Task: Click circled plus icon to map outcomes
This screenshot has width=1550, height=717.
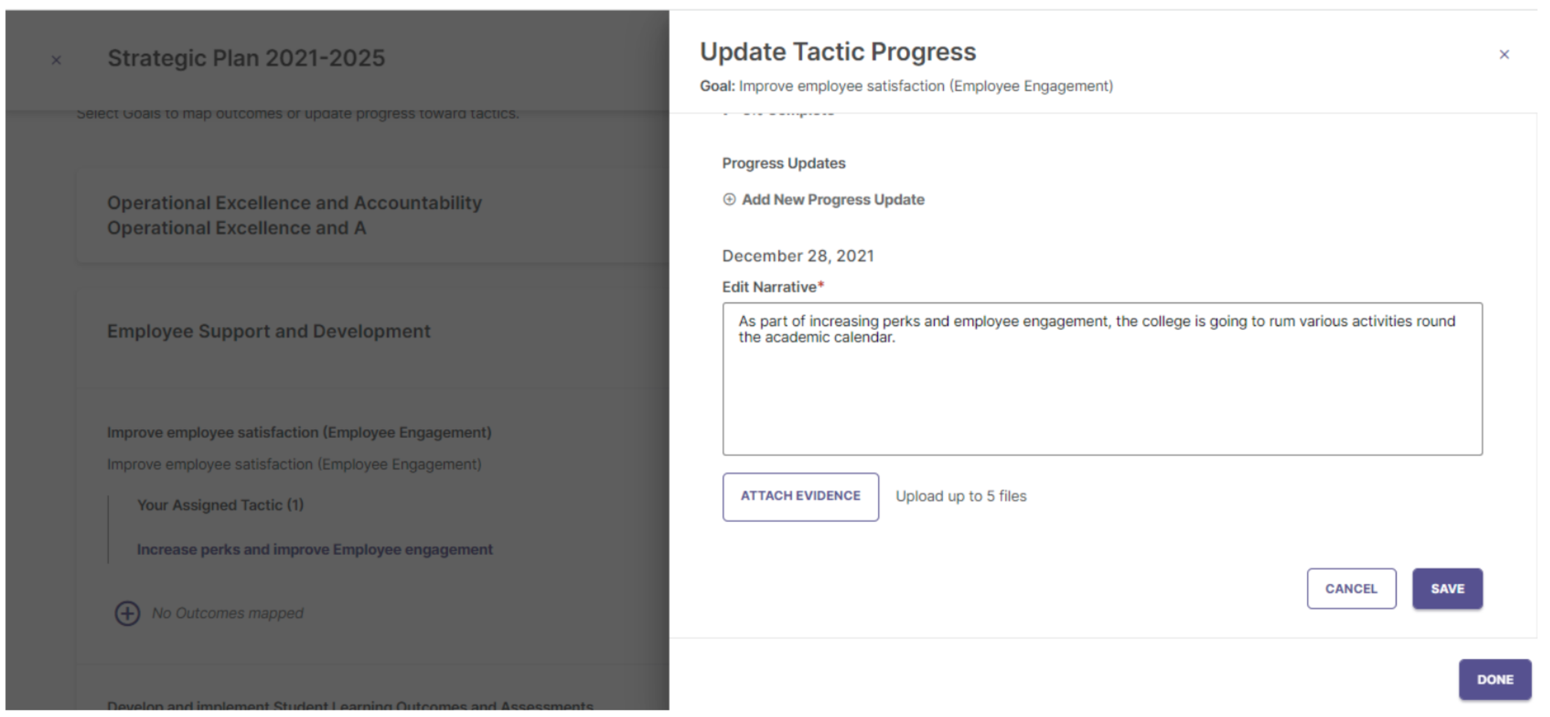Action: [x=127, y=613]
